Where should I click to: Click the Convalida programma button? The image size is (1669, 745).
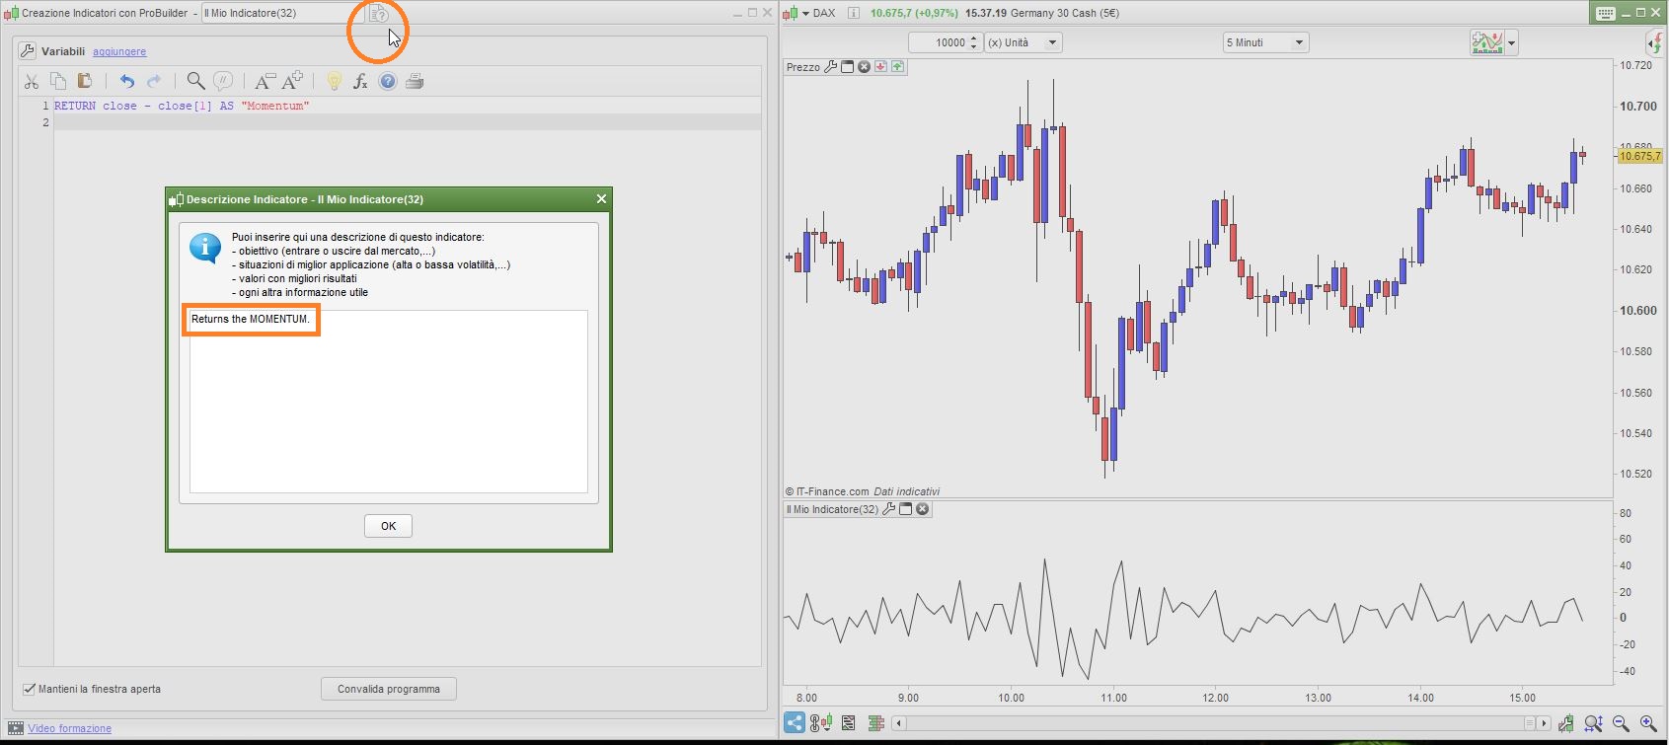(389, 689)
